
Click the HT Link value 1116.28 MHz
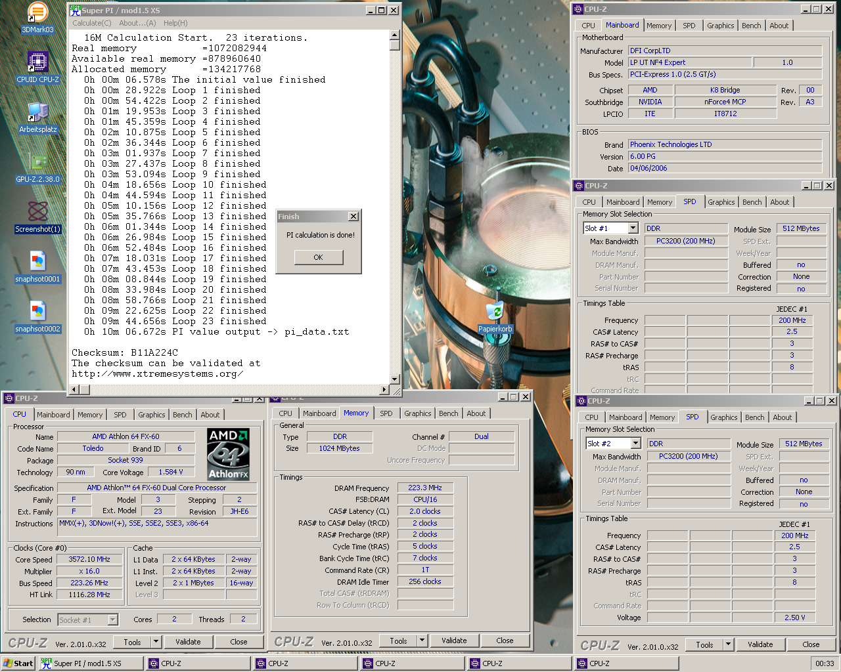(89, 595)
